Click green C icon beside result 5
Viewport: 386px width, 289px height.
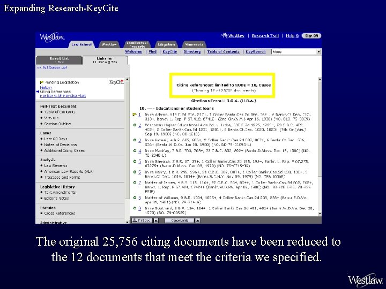click(x=135, y=161)
